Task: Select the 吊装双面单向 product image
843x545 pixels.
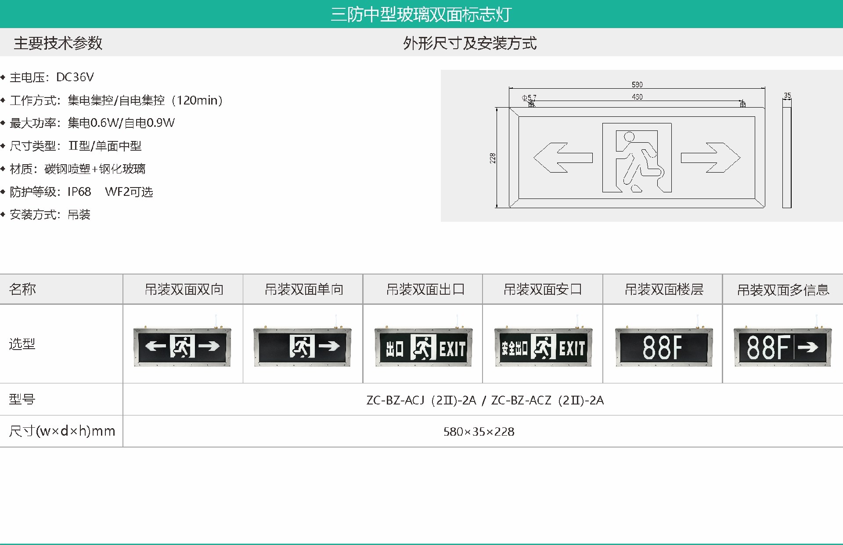Action: [302, 346]
